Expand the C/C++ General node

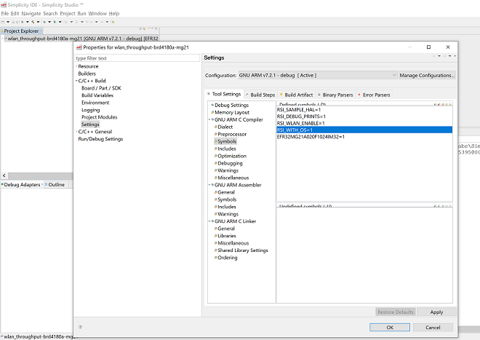(x=76, y=132)
